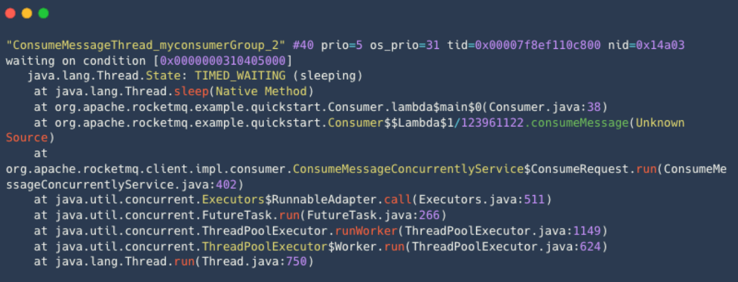The width and height of the screenshot is (738, 282).
Task: Click the tid value 0x00007f8ef110c800
Action: [538, 45]
